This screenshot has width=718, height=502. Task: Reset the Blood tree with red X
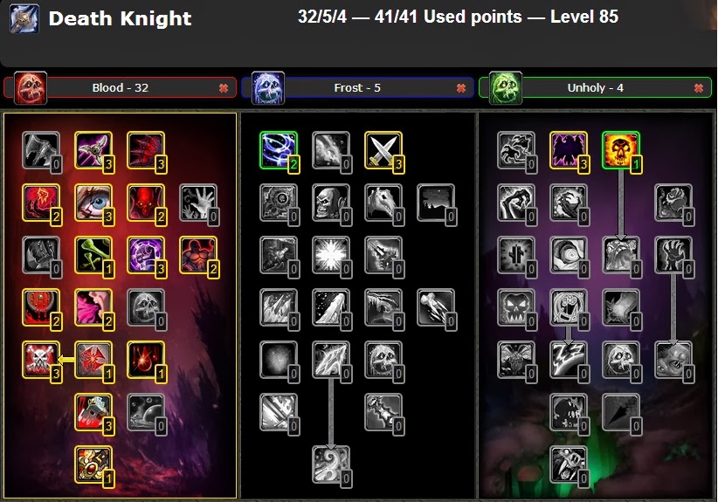point(224,88)
